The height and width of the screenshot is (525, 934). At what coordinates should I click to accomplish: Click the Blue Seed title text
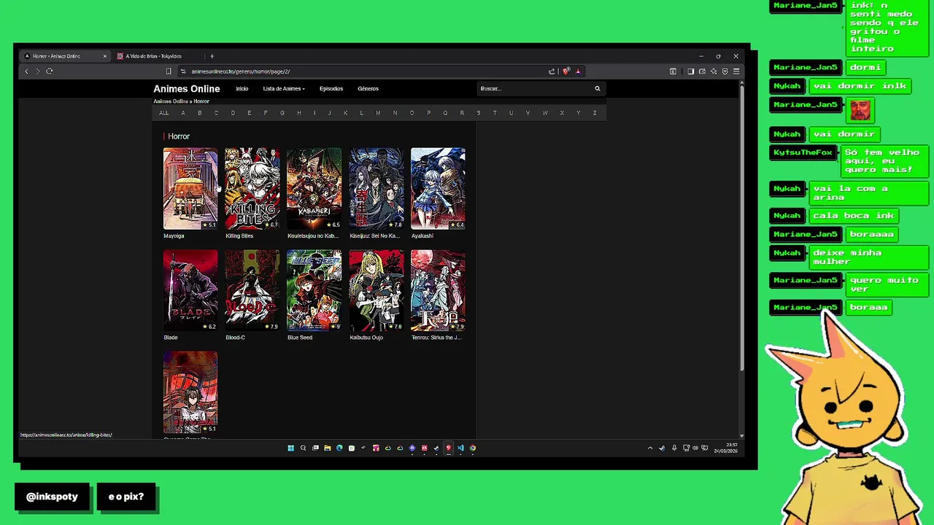(x=300, y=338)
